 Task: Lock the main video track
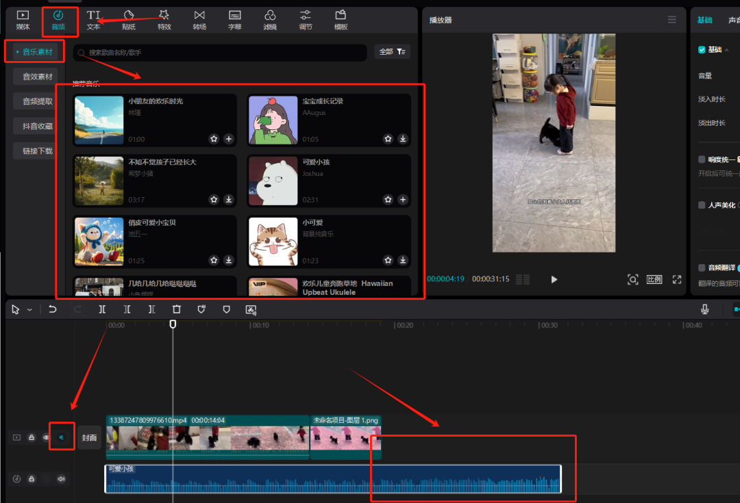point(32,437)
